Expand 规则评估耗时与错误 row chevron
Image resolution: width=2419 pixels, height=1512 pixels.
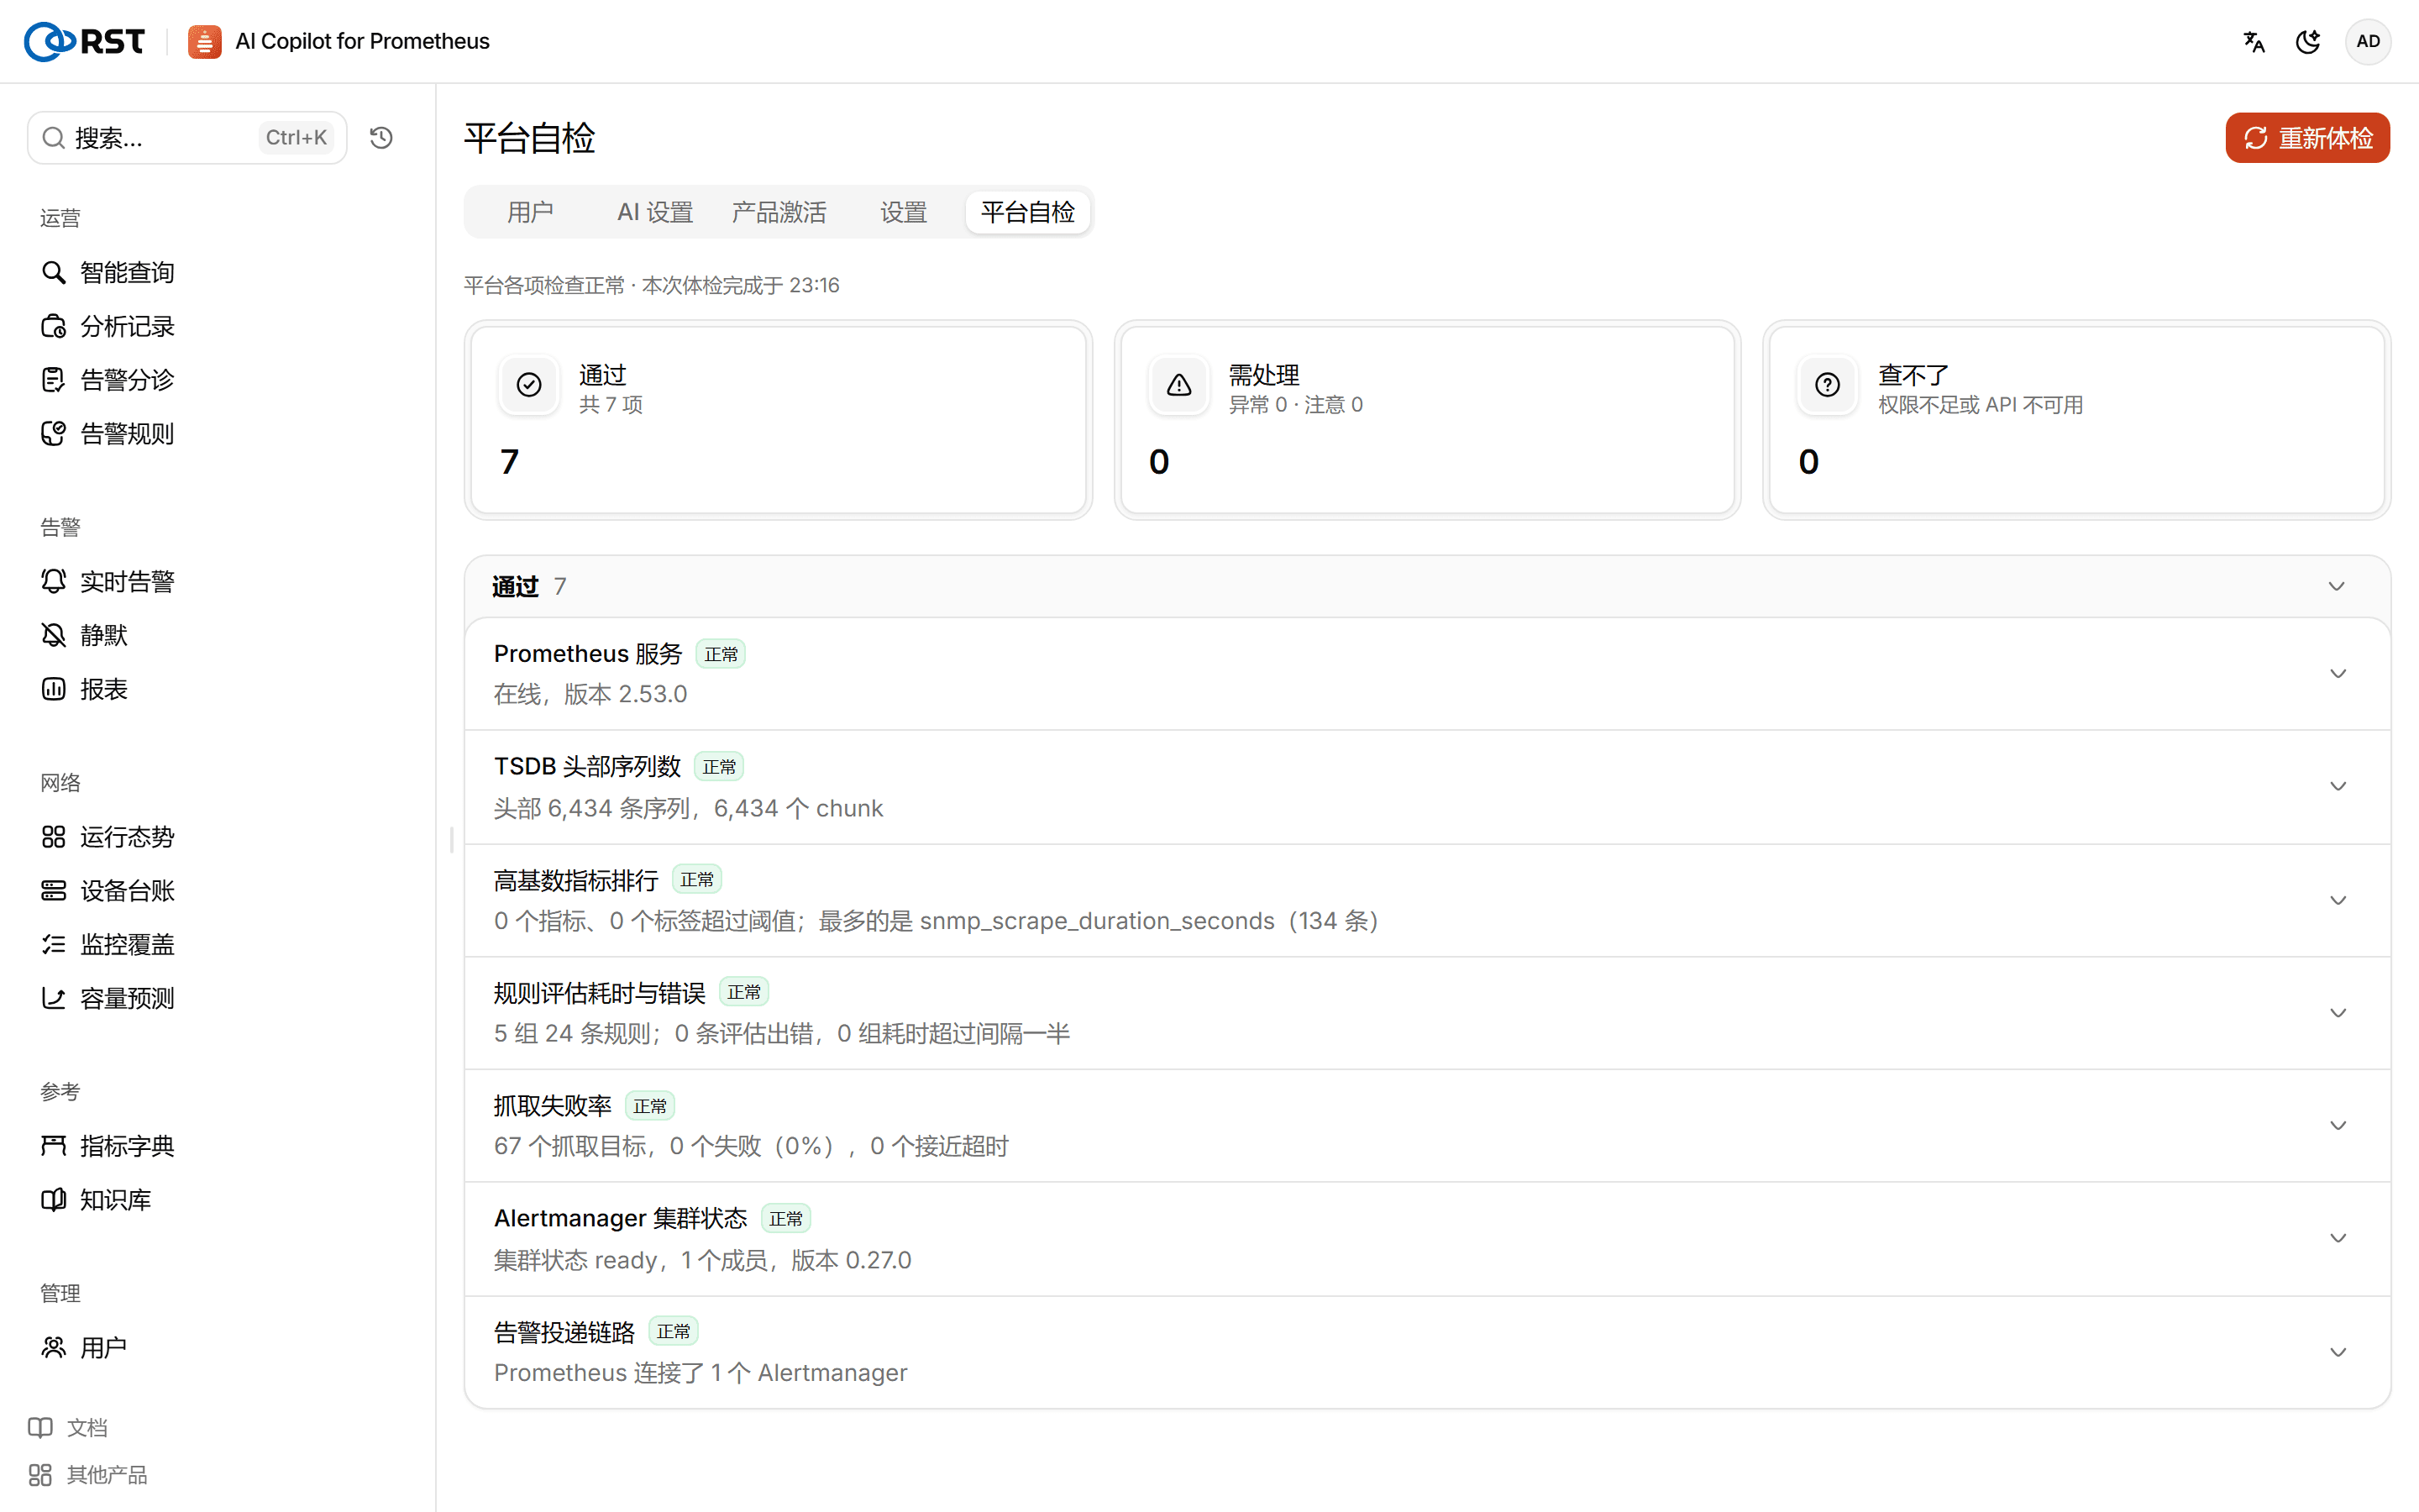(x=2338, y=1013)
